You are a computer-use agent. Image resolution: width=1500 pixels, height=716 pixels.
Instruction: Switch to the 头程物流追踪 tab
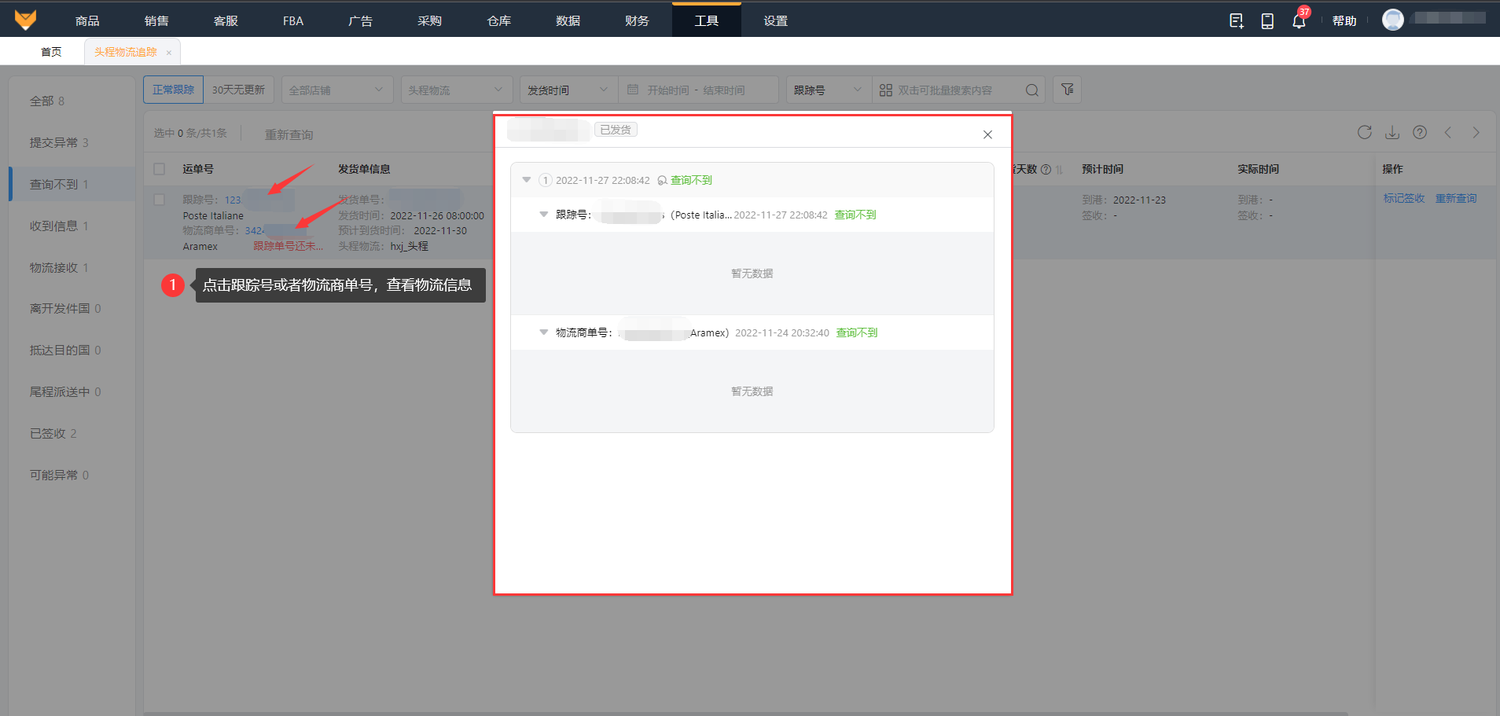click(126, 52)
